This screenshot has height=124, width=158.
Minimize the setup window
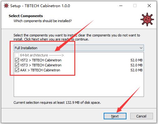[121, 6]
